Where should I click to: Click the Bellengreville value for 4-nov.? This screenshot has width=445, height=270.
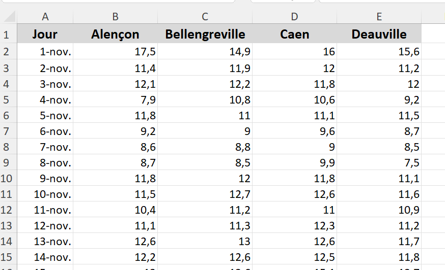click(x=205, y=99)
